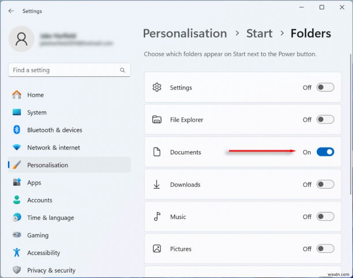Turn on the Settings folder toggle
This screenshot has width=353, height=278.
325,87
